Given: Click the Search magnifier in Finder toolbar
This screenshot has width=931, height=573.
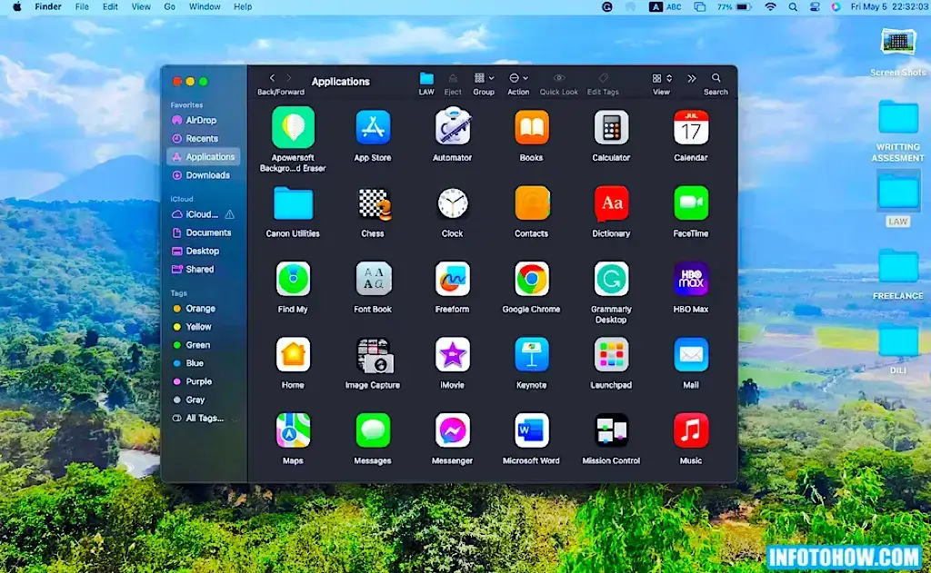Looking at the screenshot, I should [716, 78].
